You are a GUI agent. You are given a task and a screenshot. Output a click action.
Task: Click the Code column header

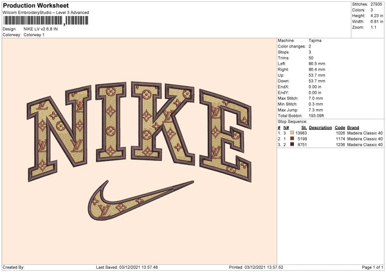340,127
